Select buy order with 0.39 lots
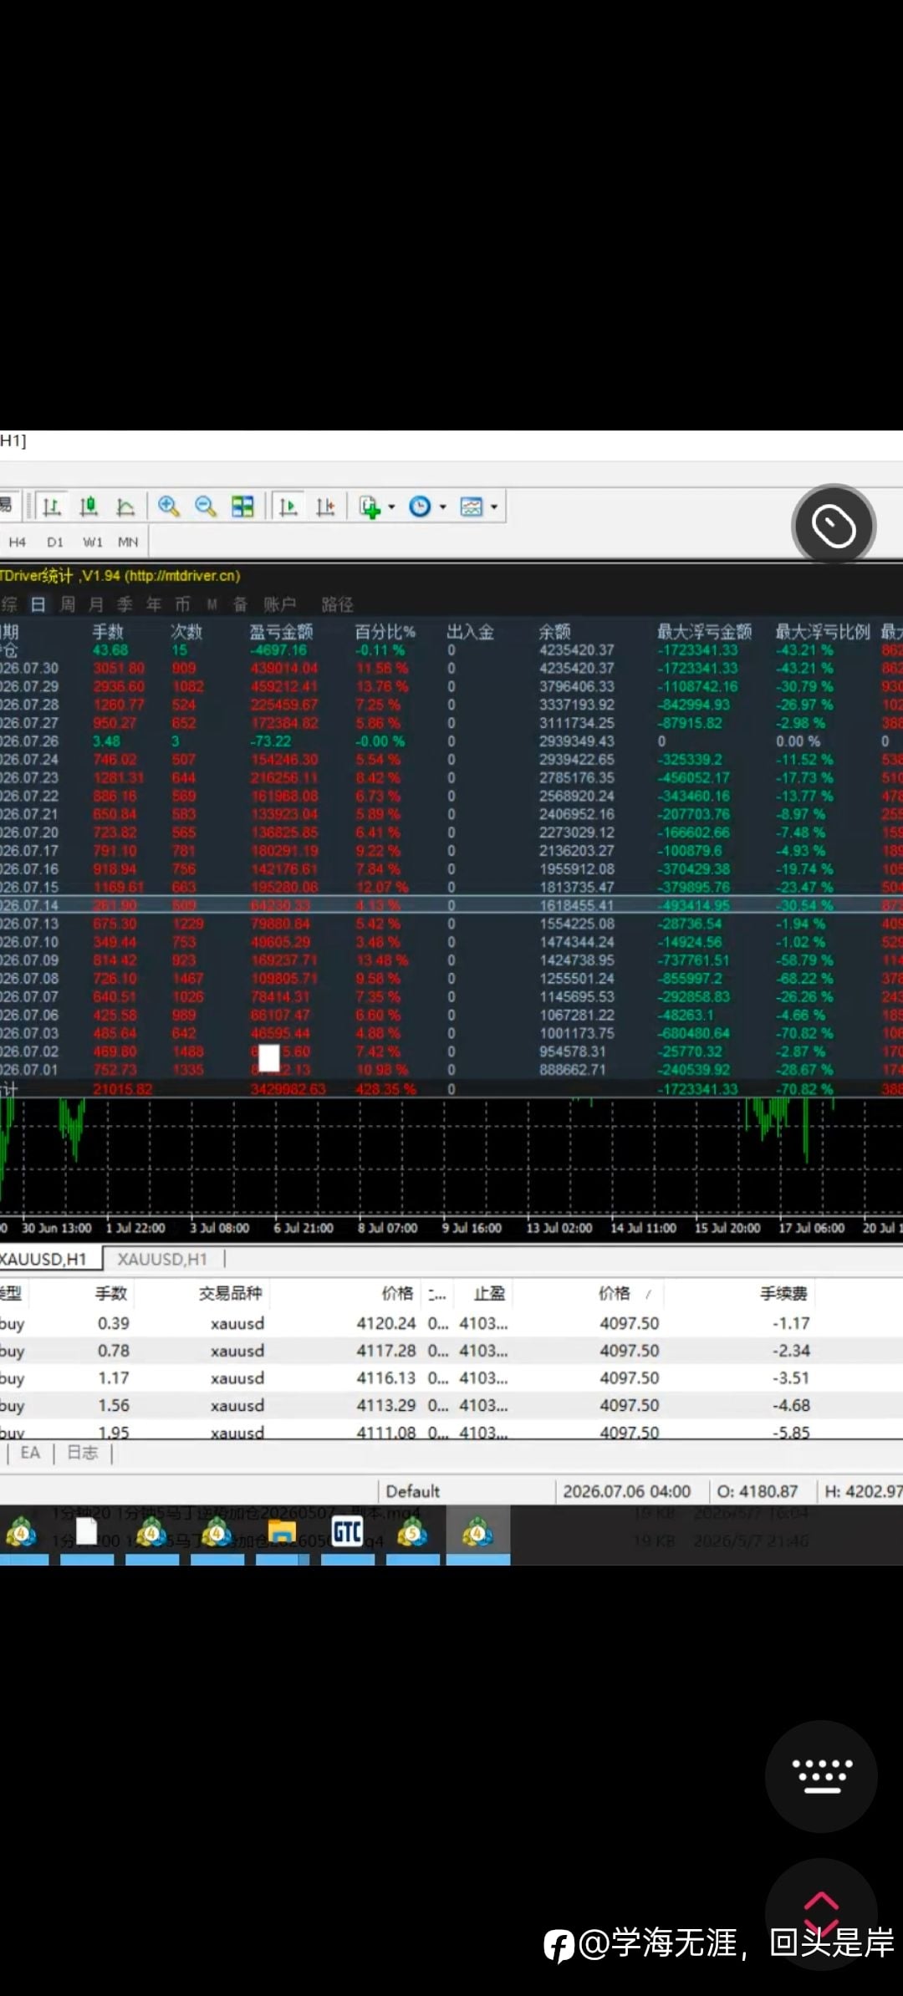This screenshot has height=1996, width=903. [451, 1323]
